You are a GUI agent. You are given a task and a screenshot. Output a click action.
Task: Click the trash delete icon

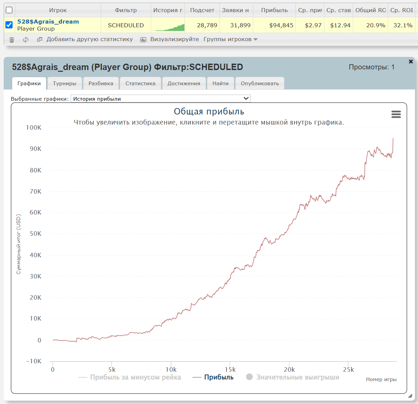[12, 40]
